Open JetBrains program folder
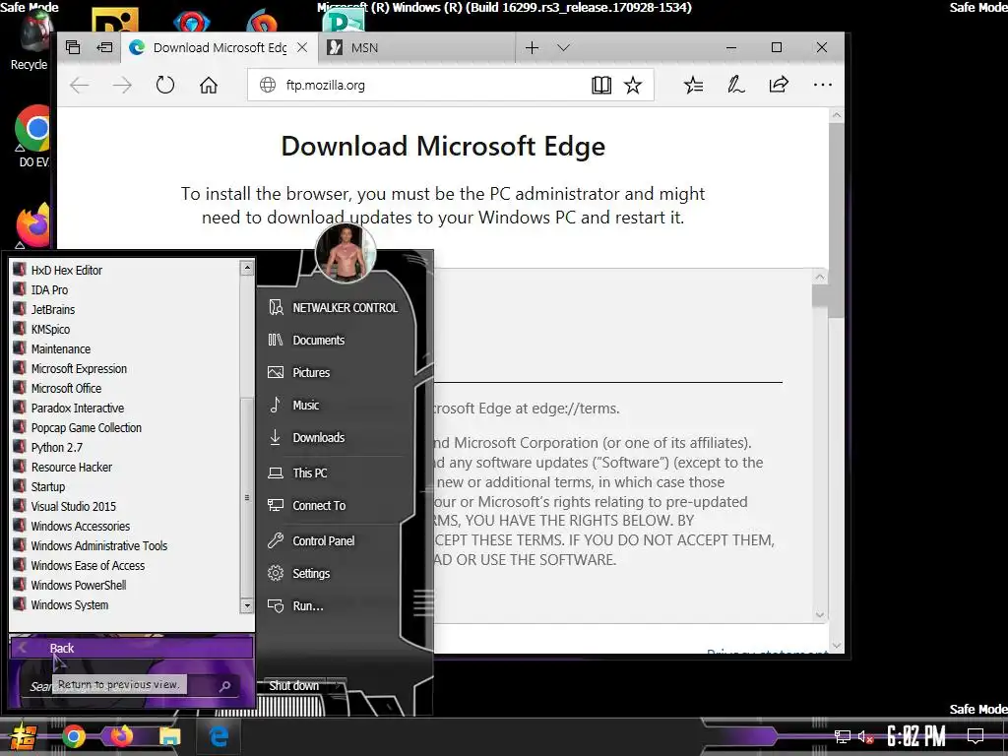Image resolution: width=1008 pixels, height=756 pixels. pos(53,309)
